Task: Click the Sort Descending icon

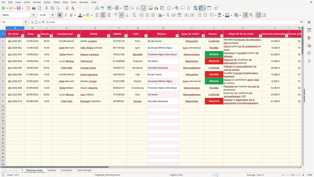Action: (x=138, y=8)
